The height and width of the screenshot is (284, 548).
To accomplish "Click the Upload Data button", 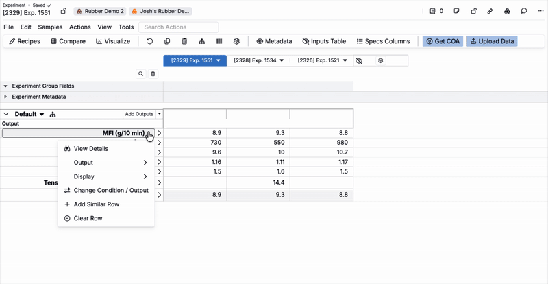I will tap(491, 41).
